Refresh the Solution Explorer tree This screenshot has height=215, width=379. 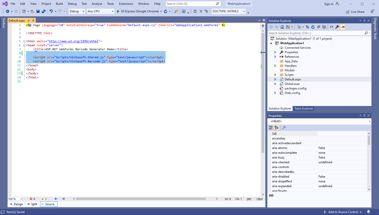(x=313, y=27)
